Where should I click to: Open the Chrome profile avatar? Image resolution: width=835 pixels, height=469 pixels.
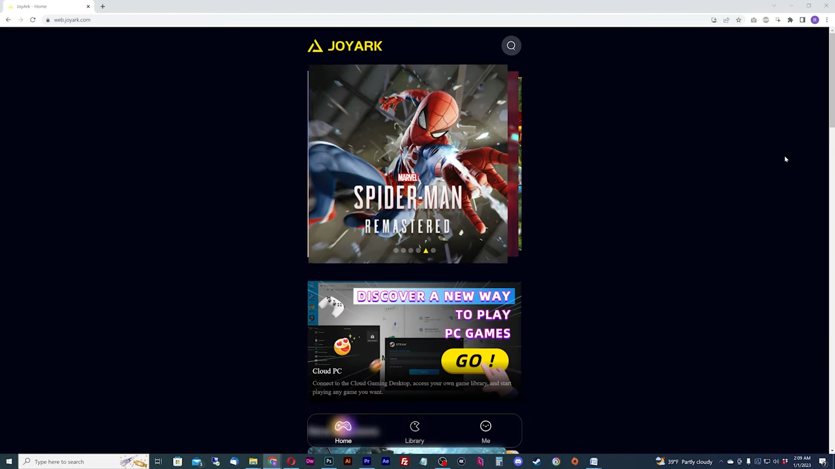pyautogui.click(x=815, y=20)
